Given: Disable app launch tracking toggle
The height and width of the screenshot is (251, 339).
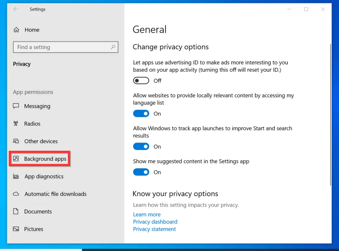Looking at the screenshot, I should pos(141,146).
